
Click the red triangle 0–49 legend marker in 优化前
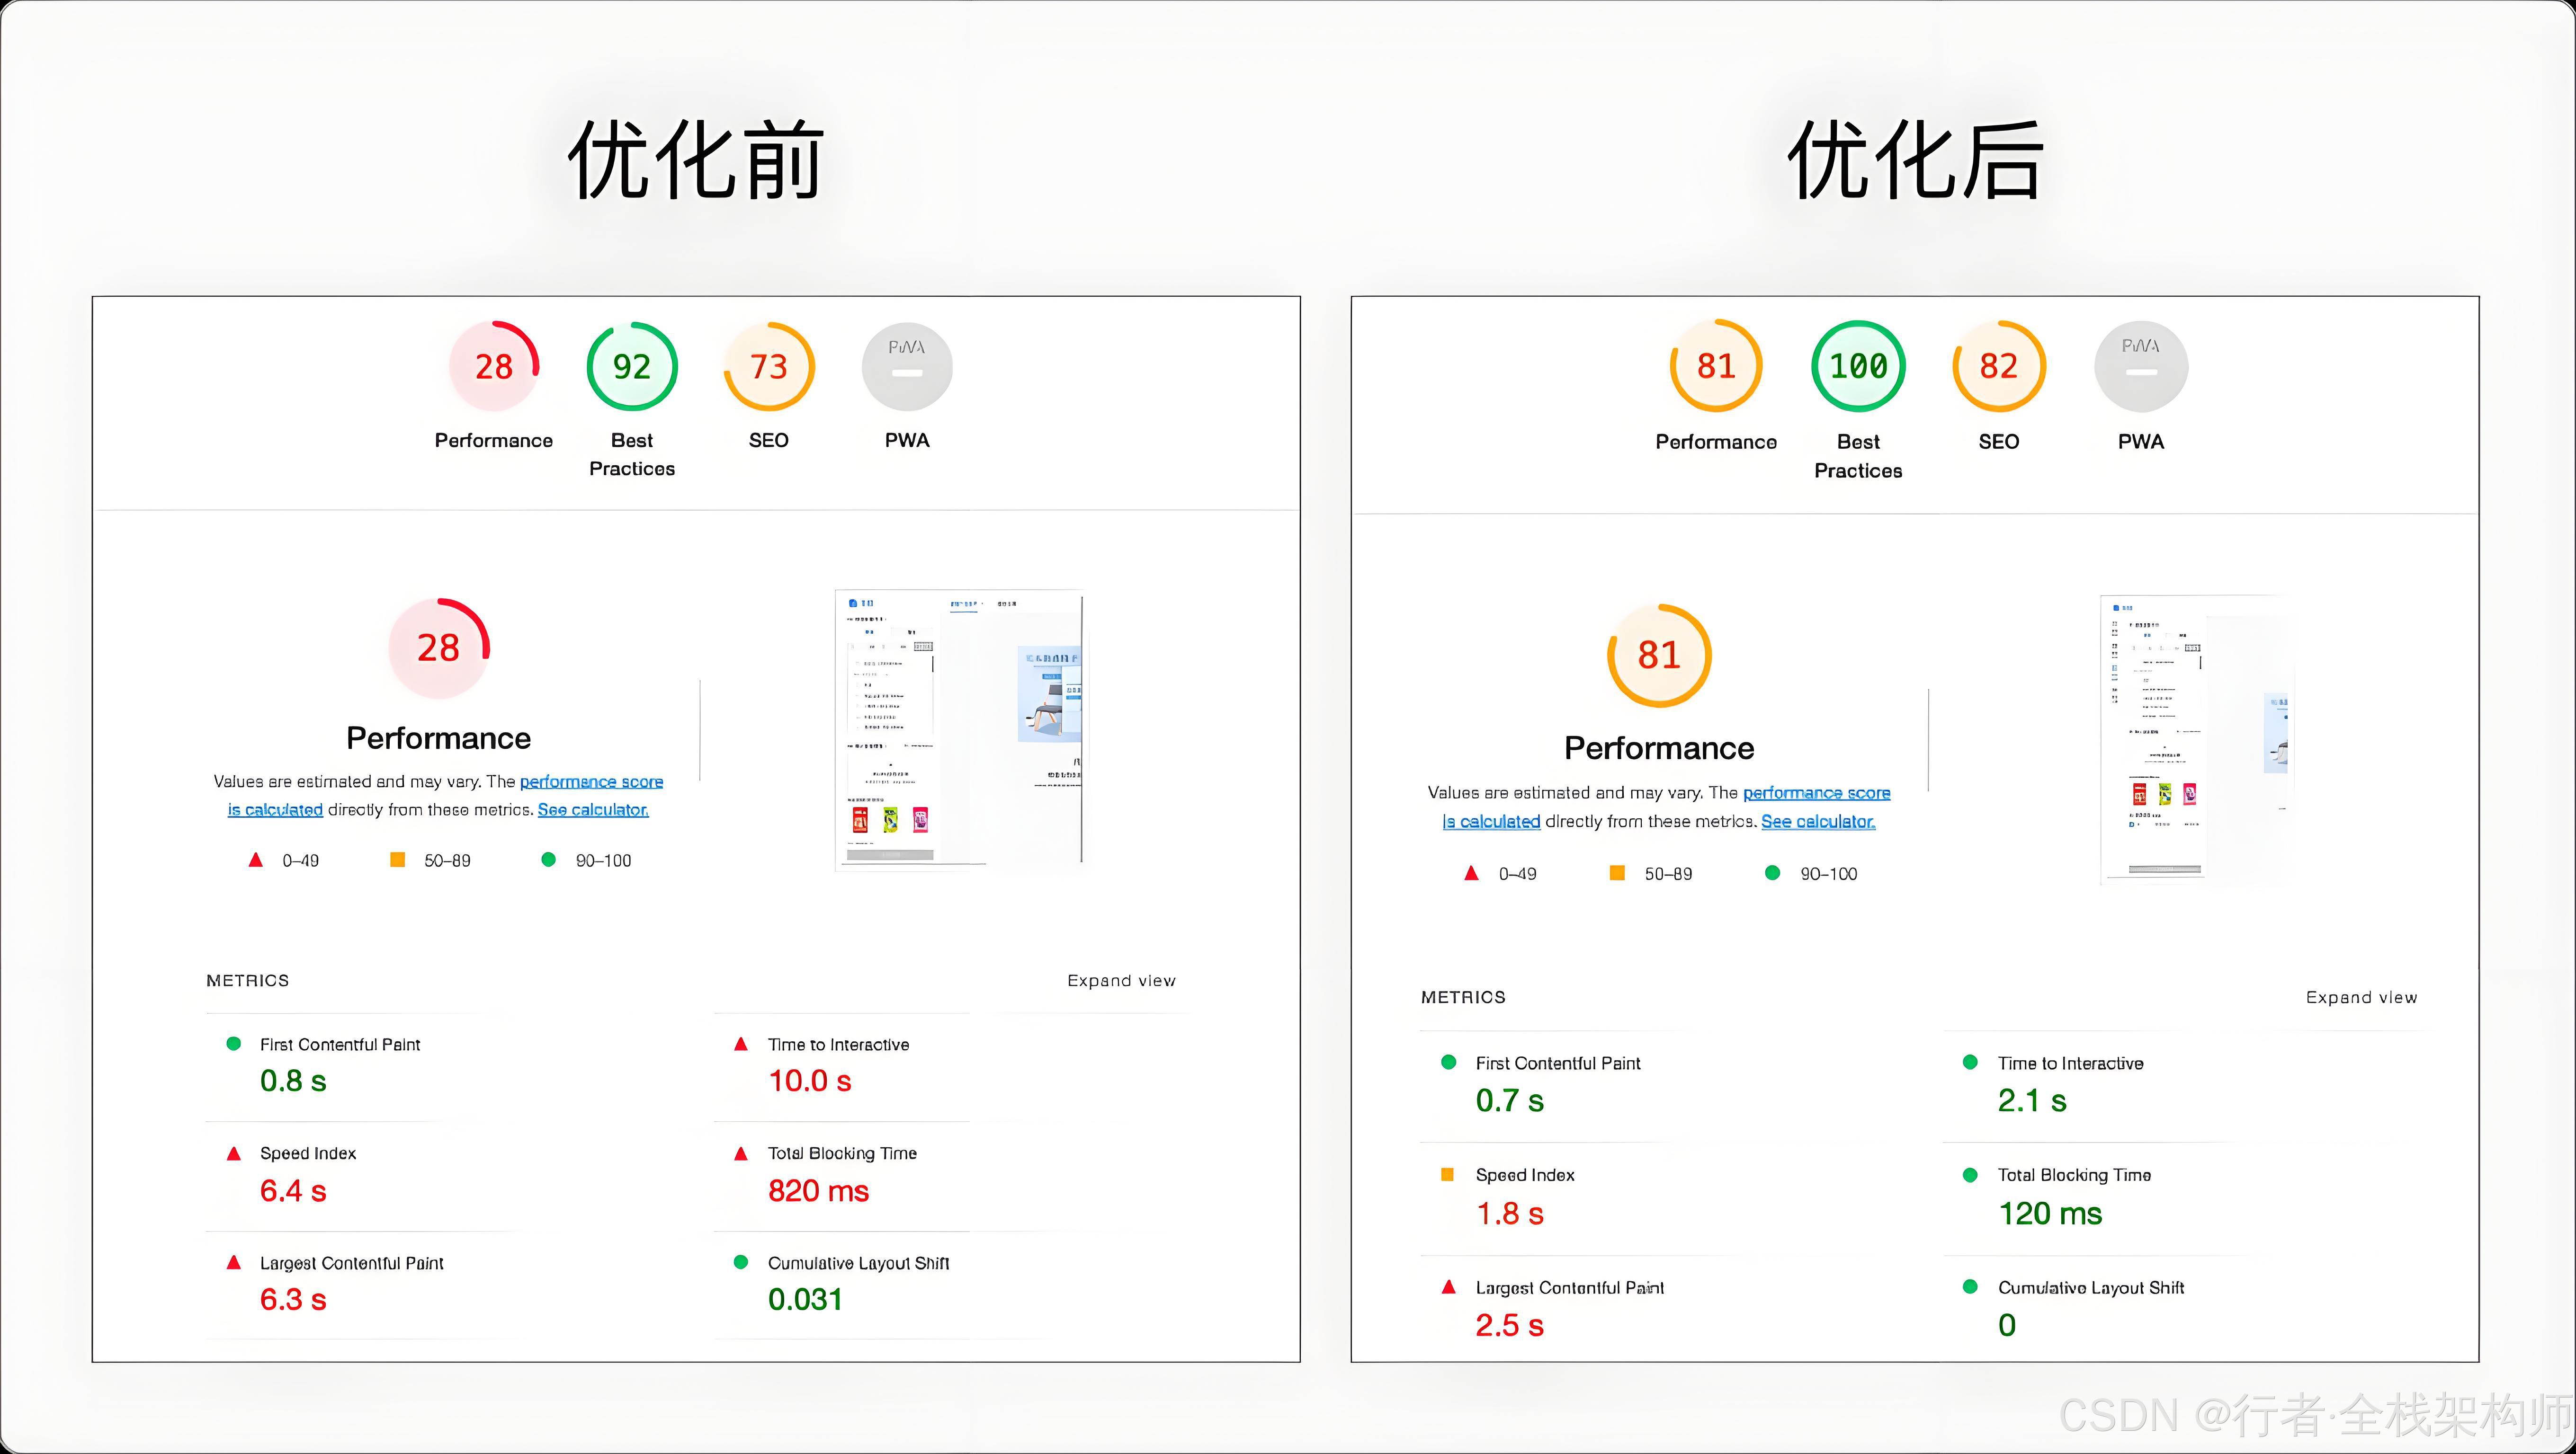(256, 860)
